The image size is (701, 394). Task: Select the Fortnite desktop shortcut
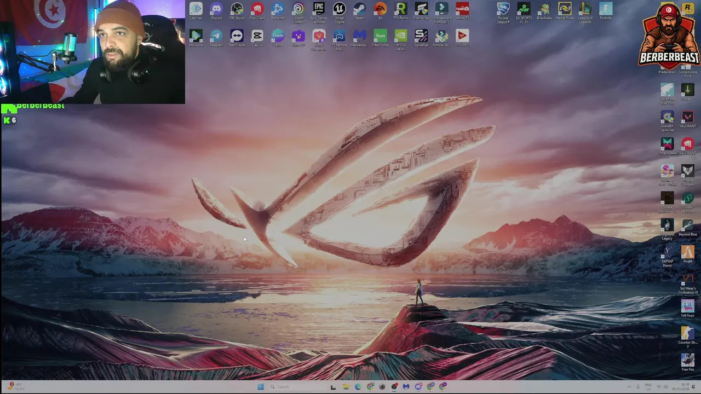point(606,11)
